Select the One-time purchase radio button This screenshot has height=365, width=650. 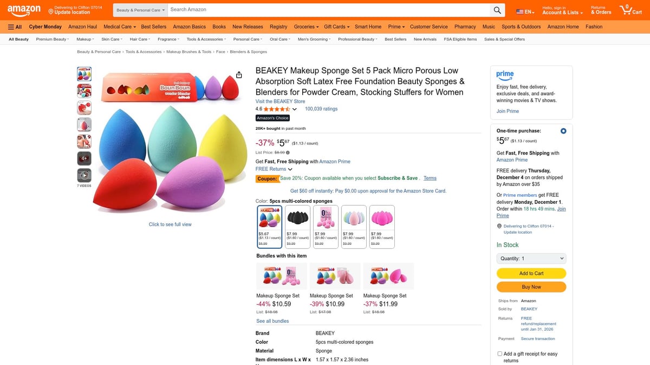[x=563, y=130]
